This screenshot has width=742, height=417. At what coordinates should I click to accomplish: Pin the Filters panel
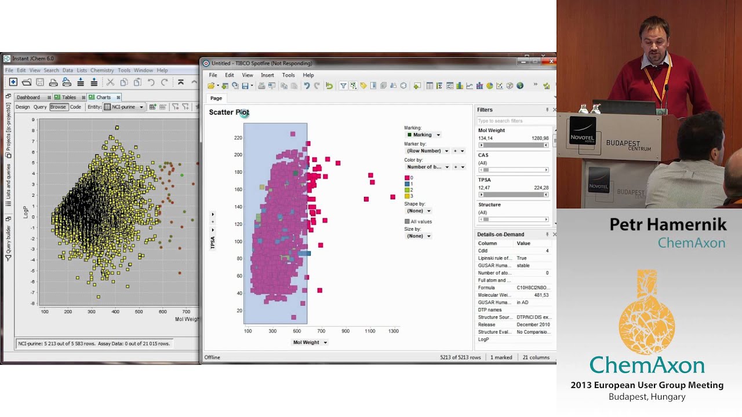point(547,109)
